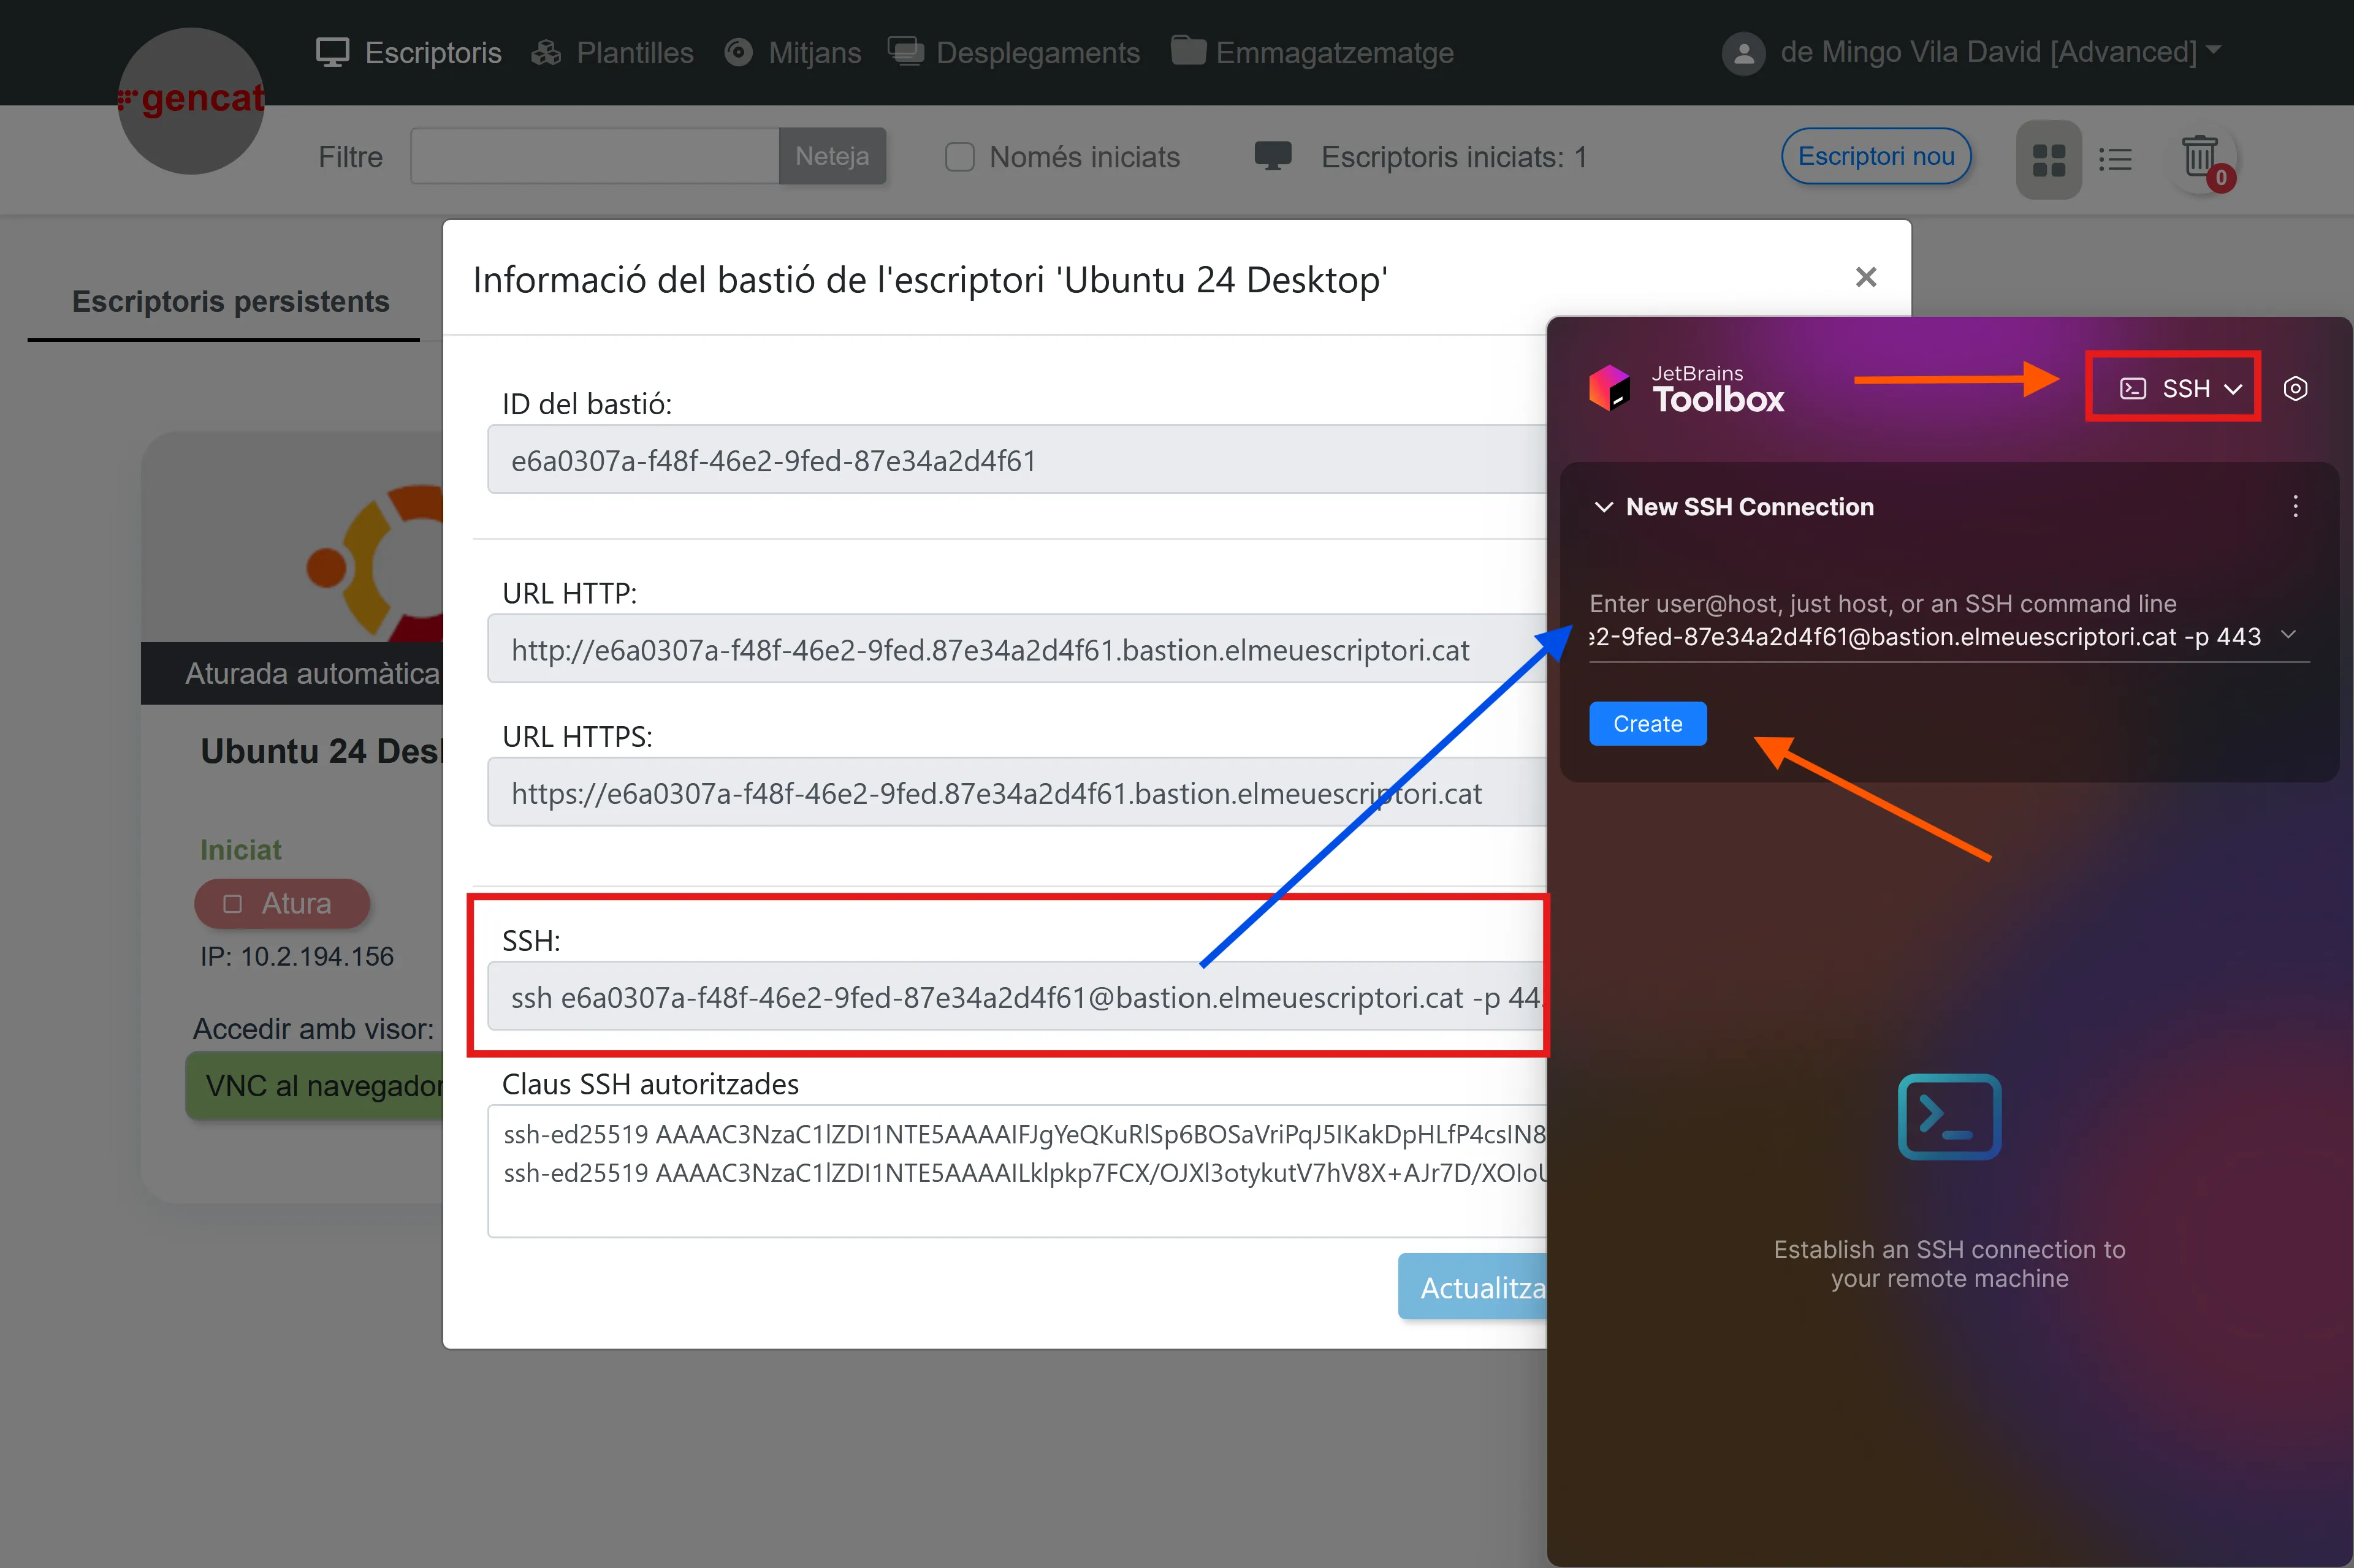This screenshot has width=2354, height=1568.
Task: Expand the SSH command history chevron
Action: point(2288,635)
